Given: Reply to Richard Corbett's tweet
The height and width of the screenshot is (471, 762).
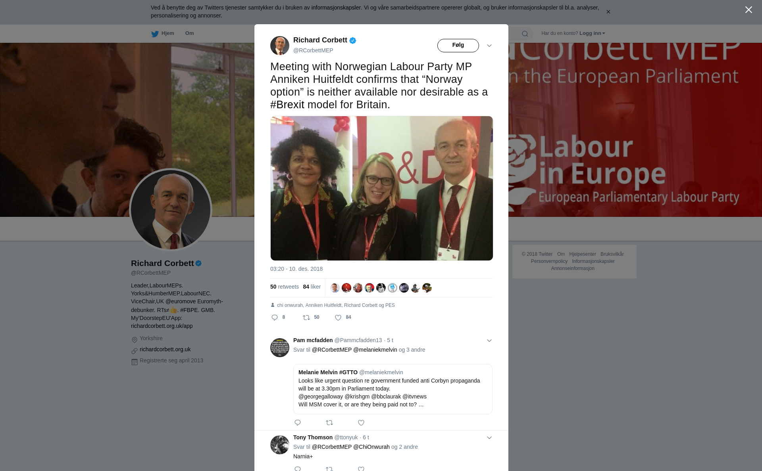Looking at the screenshot, I should coord(275,318).
